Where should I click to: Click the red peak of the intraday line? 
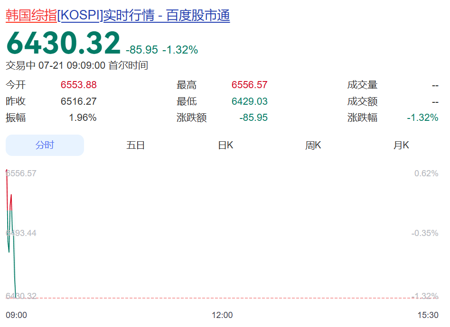tap(7, 172)
